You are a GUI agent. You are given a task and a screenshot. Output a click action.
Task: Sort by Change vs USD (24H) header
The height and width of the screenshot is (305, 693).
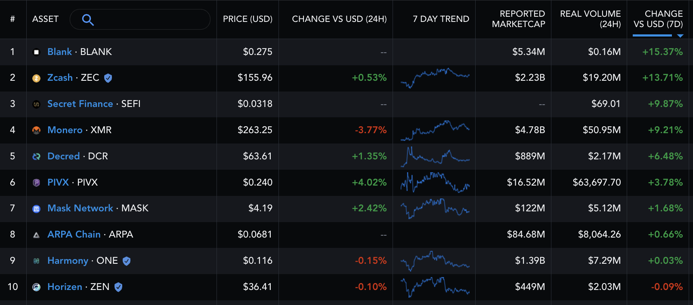pos(339,19)
